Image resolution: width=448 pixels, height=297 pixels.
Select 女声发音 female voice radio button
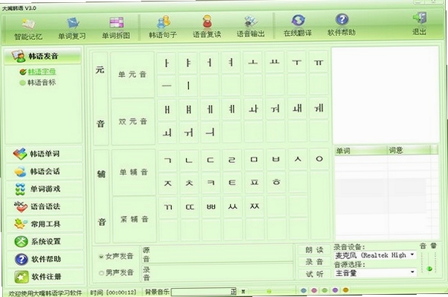tap(101, 257)
